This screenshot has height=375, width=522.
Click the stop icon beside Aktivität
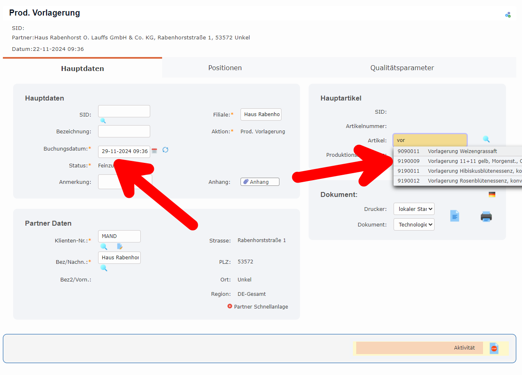click(494, 348)
